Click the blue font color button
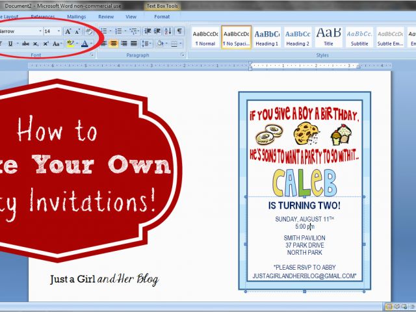Viewport: 416px width, 312px height. (84, 44)
